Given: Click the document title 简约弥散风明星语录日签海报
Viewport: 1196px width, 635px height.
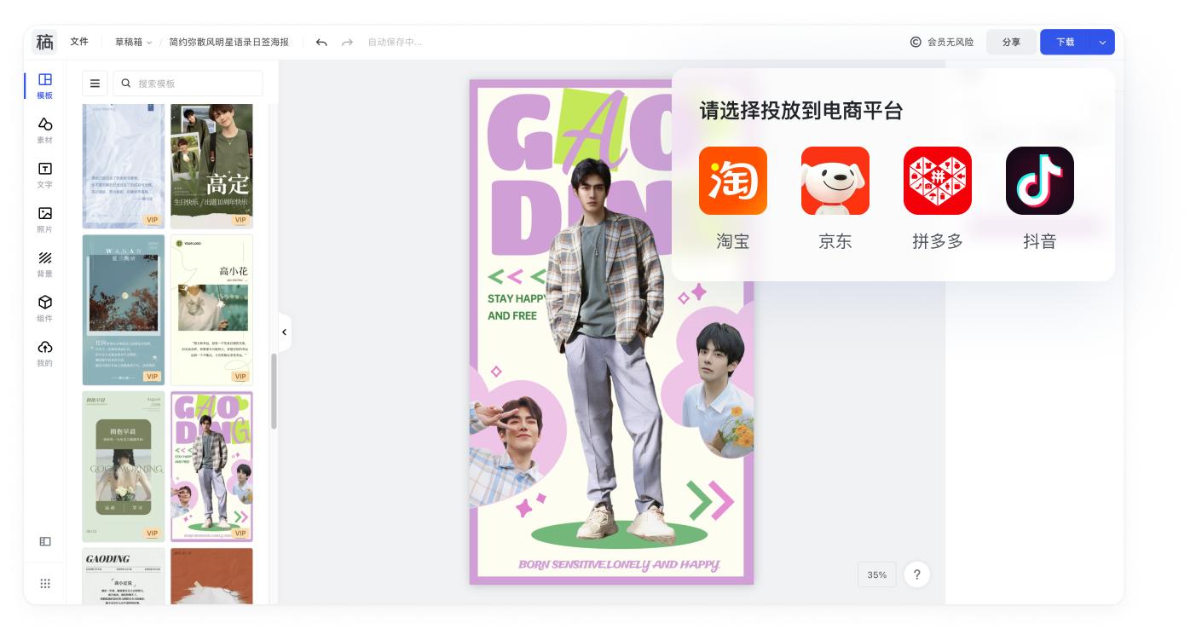Looking at the screenshot, I should pos(228,42).
